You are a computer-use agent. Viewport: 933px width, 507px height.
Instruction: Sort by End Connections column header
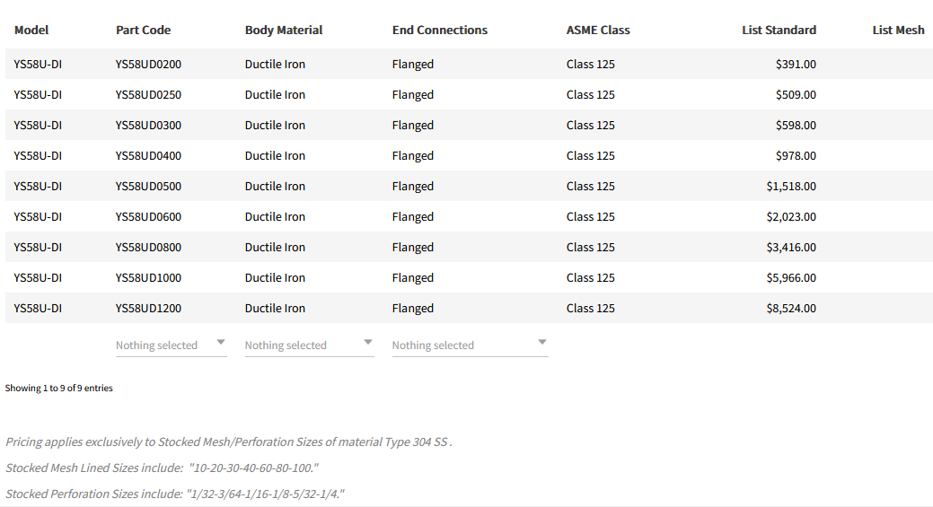(440, 30)
